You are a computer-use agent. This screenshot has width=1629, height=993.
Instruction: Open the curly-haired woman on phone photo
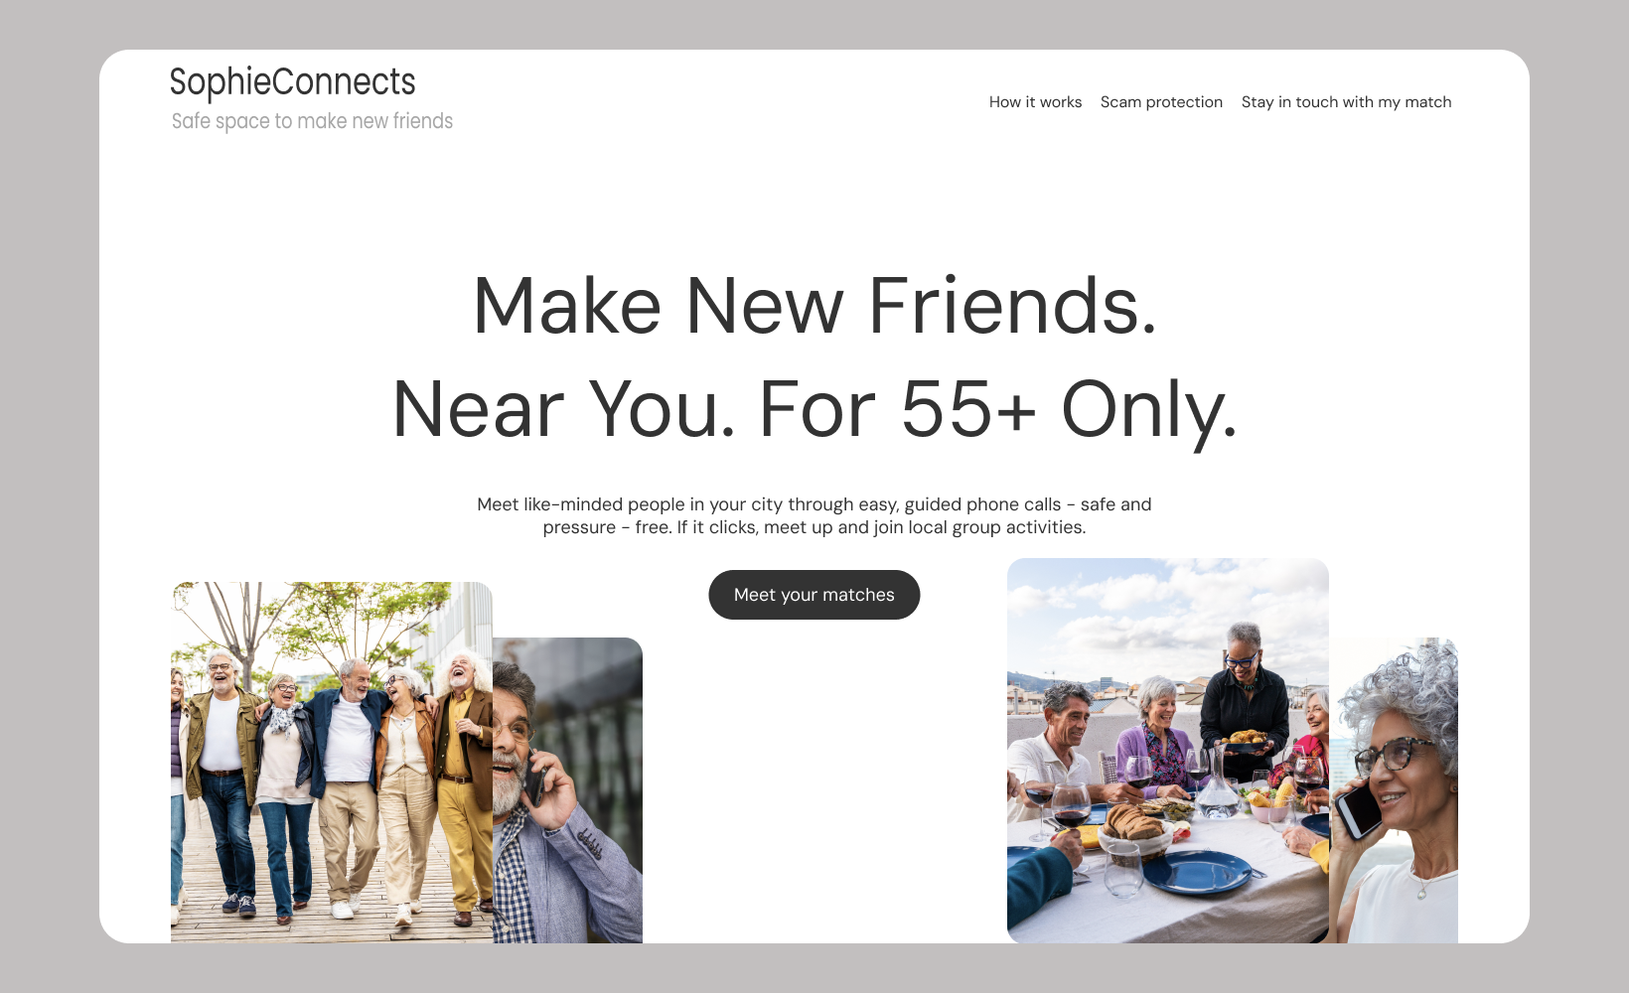coord(1394,790)
